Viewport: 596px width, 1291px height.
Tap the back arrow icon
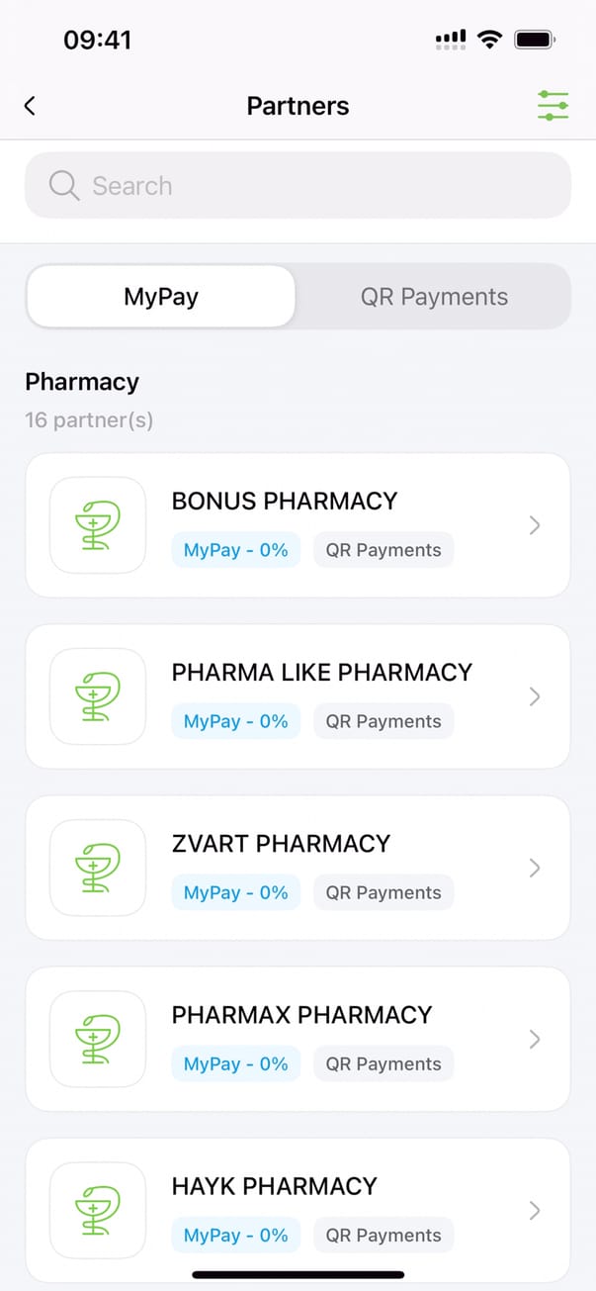coord(31,106)
